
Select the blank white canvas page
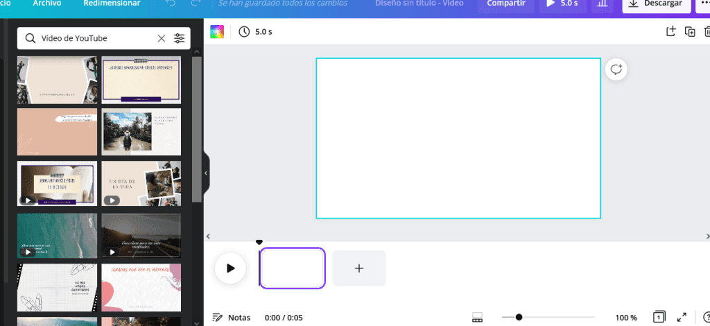pos(458,138)
